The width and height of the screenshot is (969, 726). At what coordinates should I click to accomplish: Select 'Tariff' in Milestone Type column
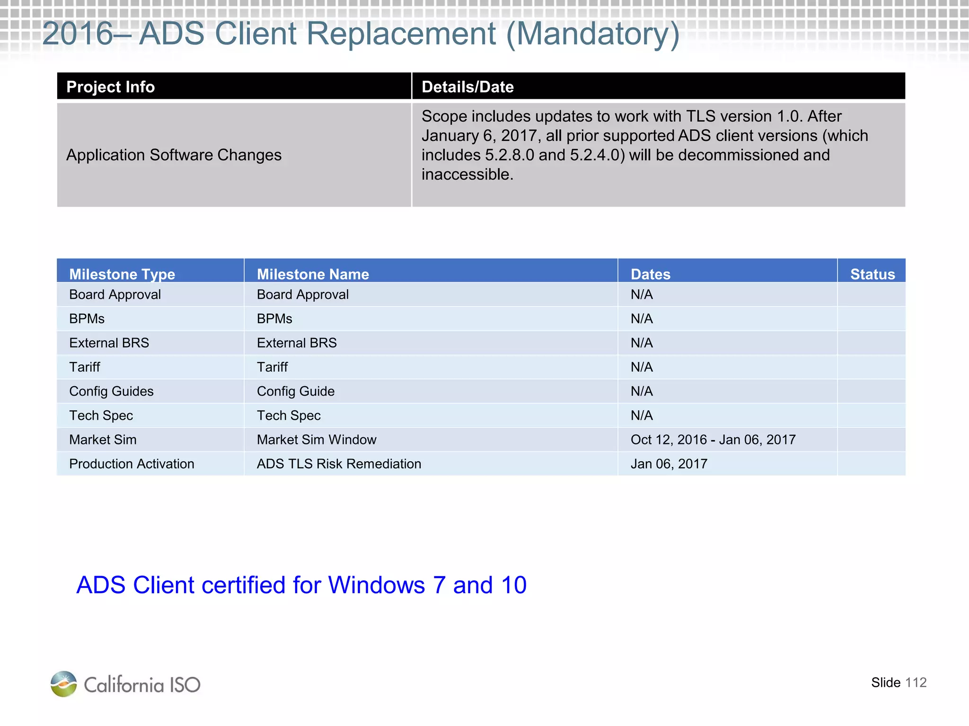(x=85, y=367)
